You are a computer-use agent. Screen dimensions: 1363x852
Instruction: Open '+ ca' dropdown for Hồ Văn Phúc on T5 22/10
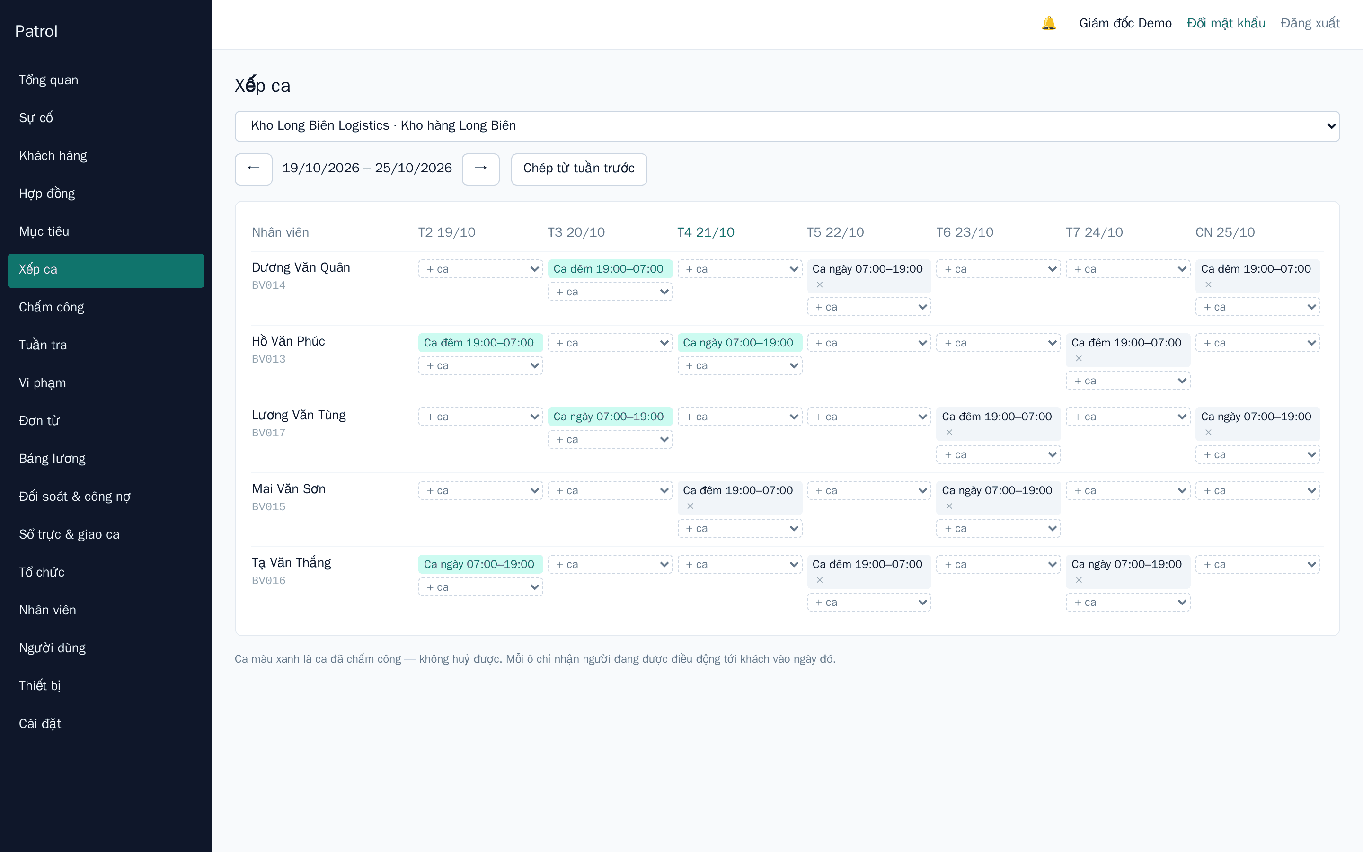[869, 343]
